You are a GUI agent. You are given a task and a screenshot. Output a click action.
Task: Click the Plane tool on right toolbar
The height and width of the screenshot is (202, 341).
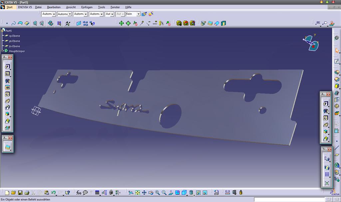[336, 155]
